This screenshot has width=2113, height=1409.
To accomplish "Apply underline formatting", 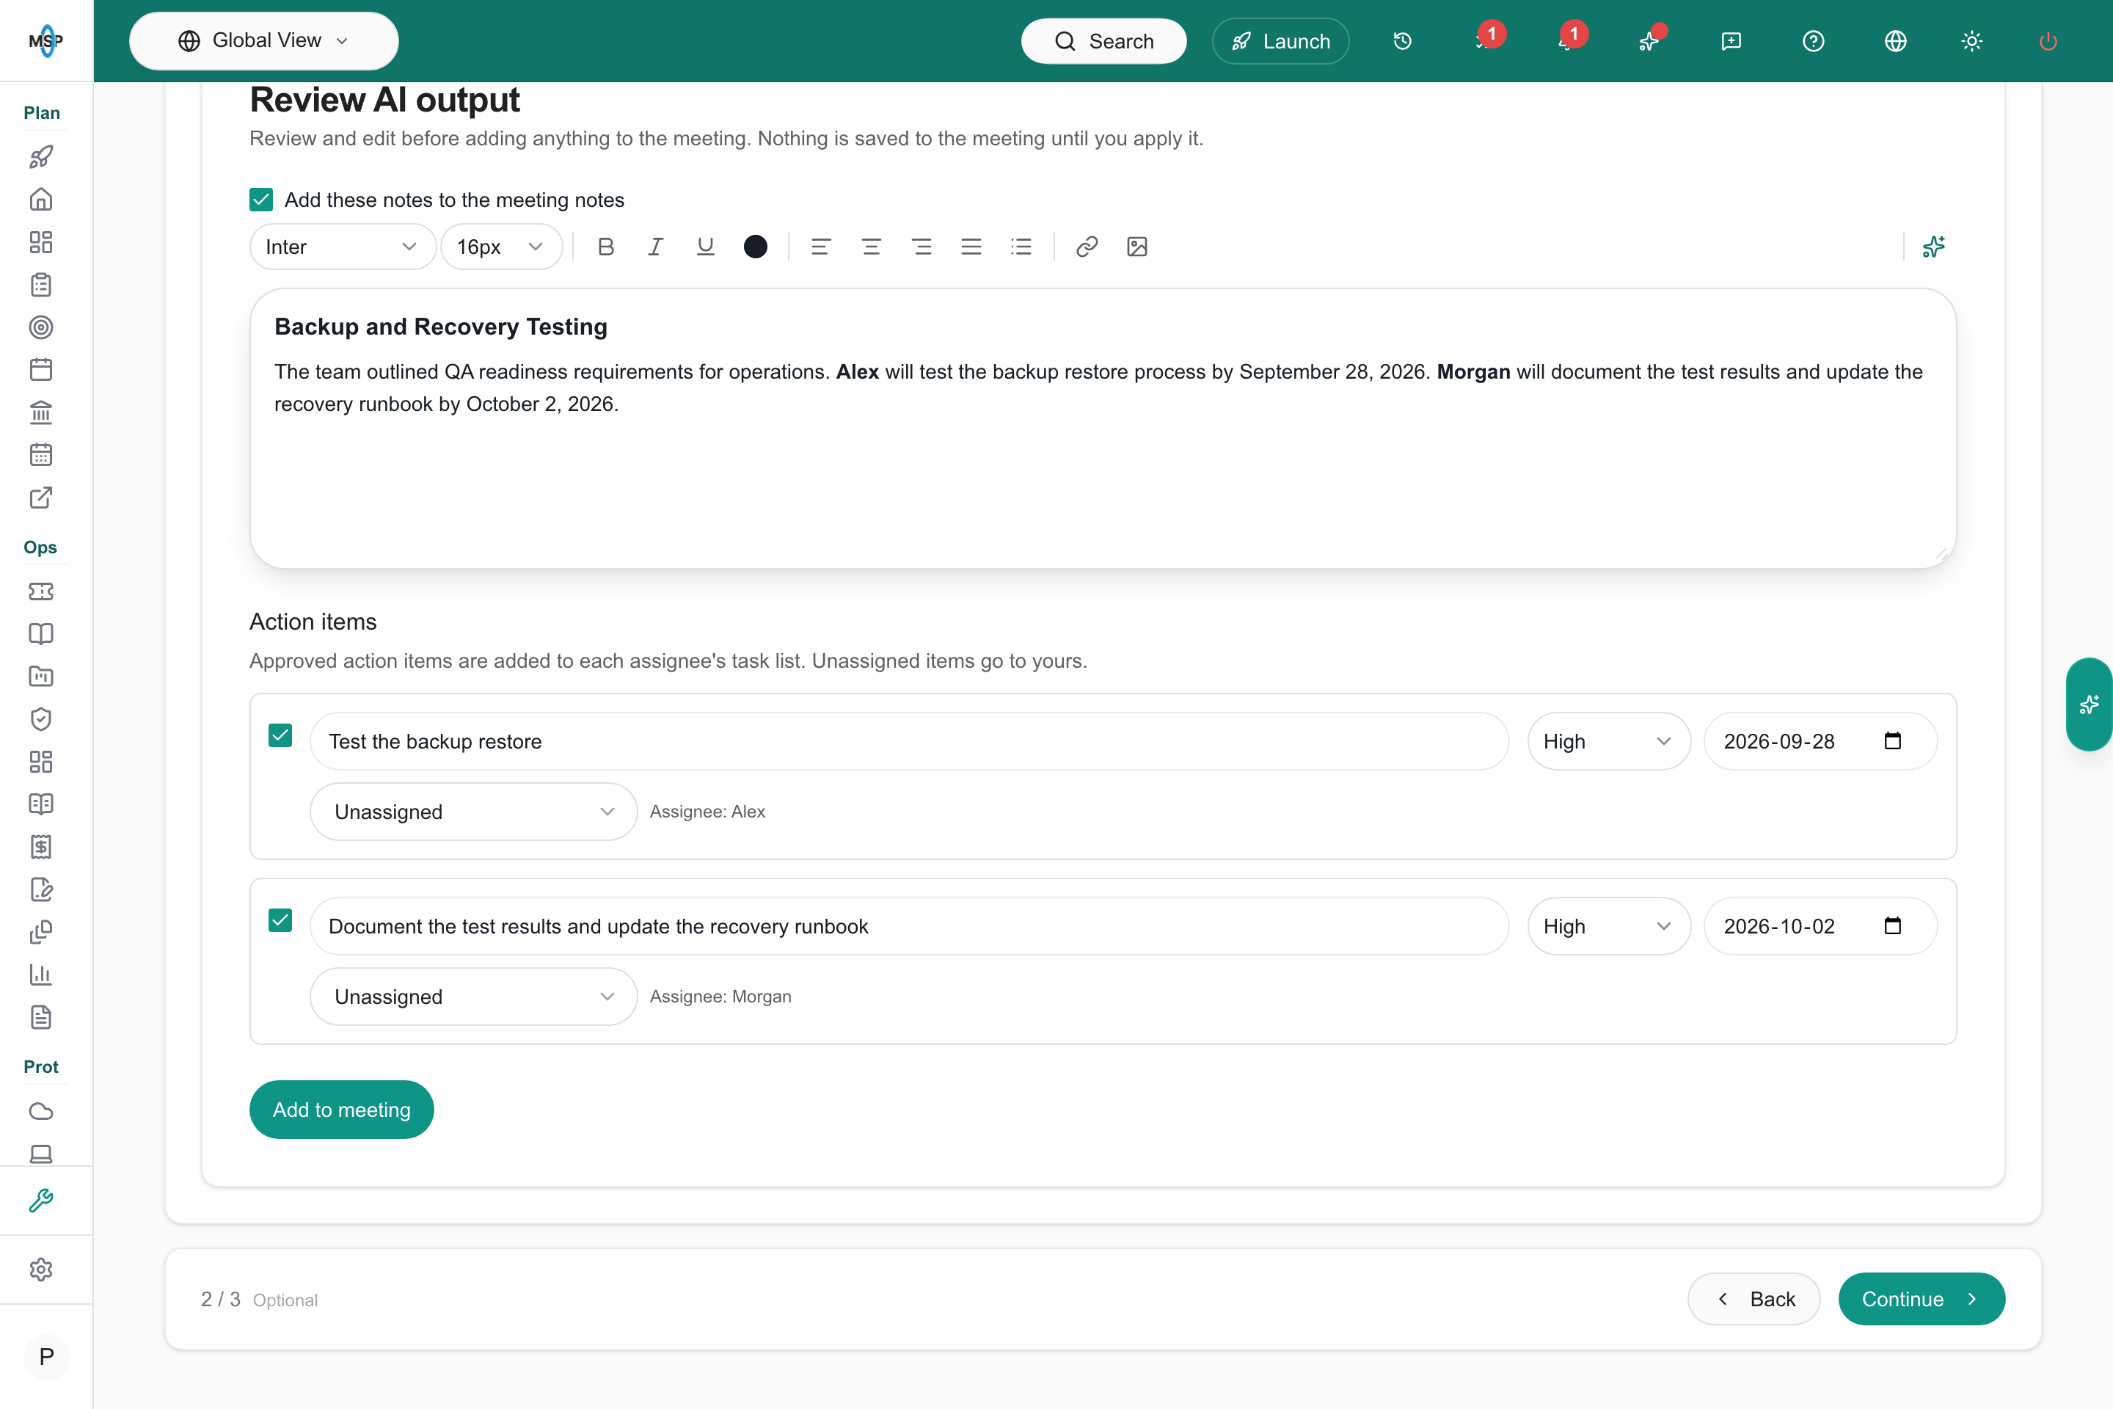I will point(705,247).
